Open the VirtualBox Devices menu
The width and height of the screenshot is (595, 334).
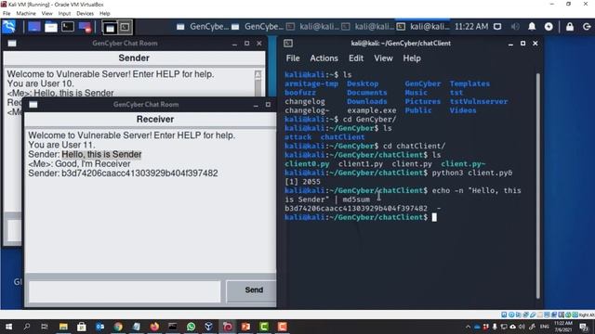(x=85, y=13)
